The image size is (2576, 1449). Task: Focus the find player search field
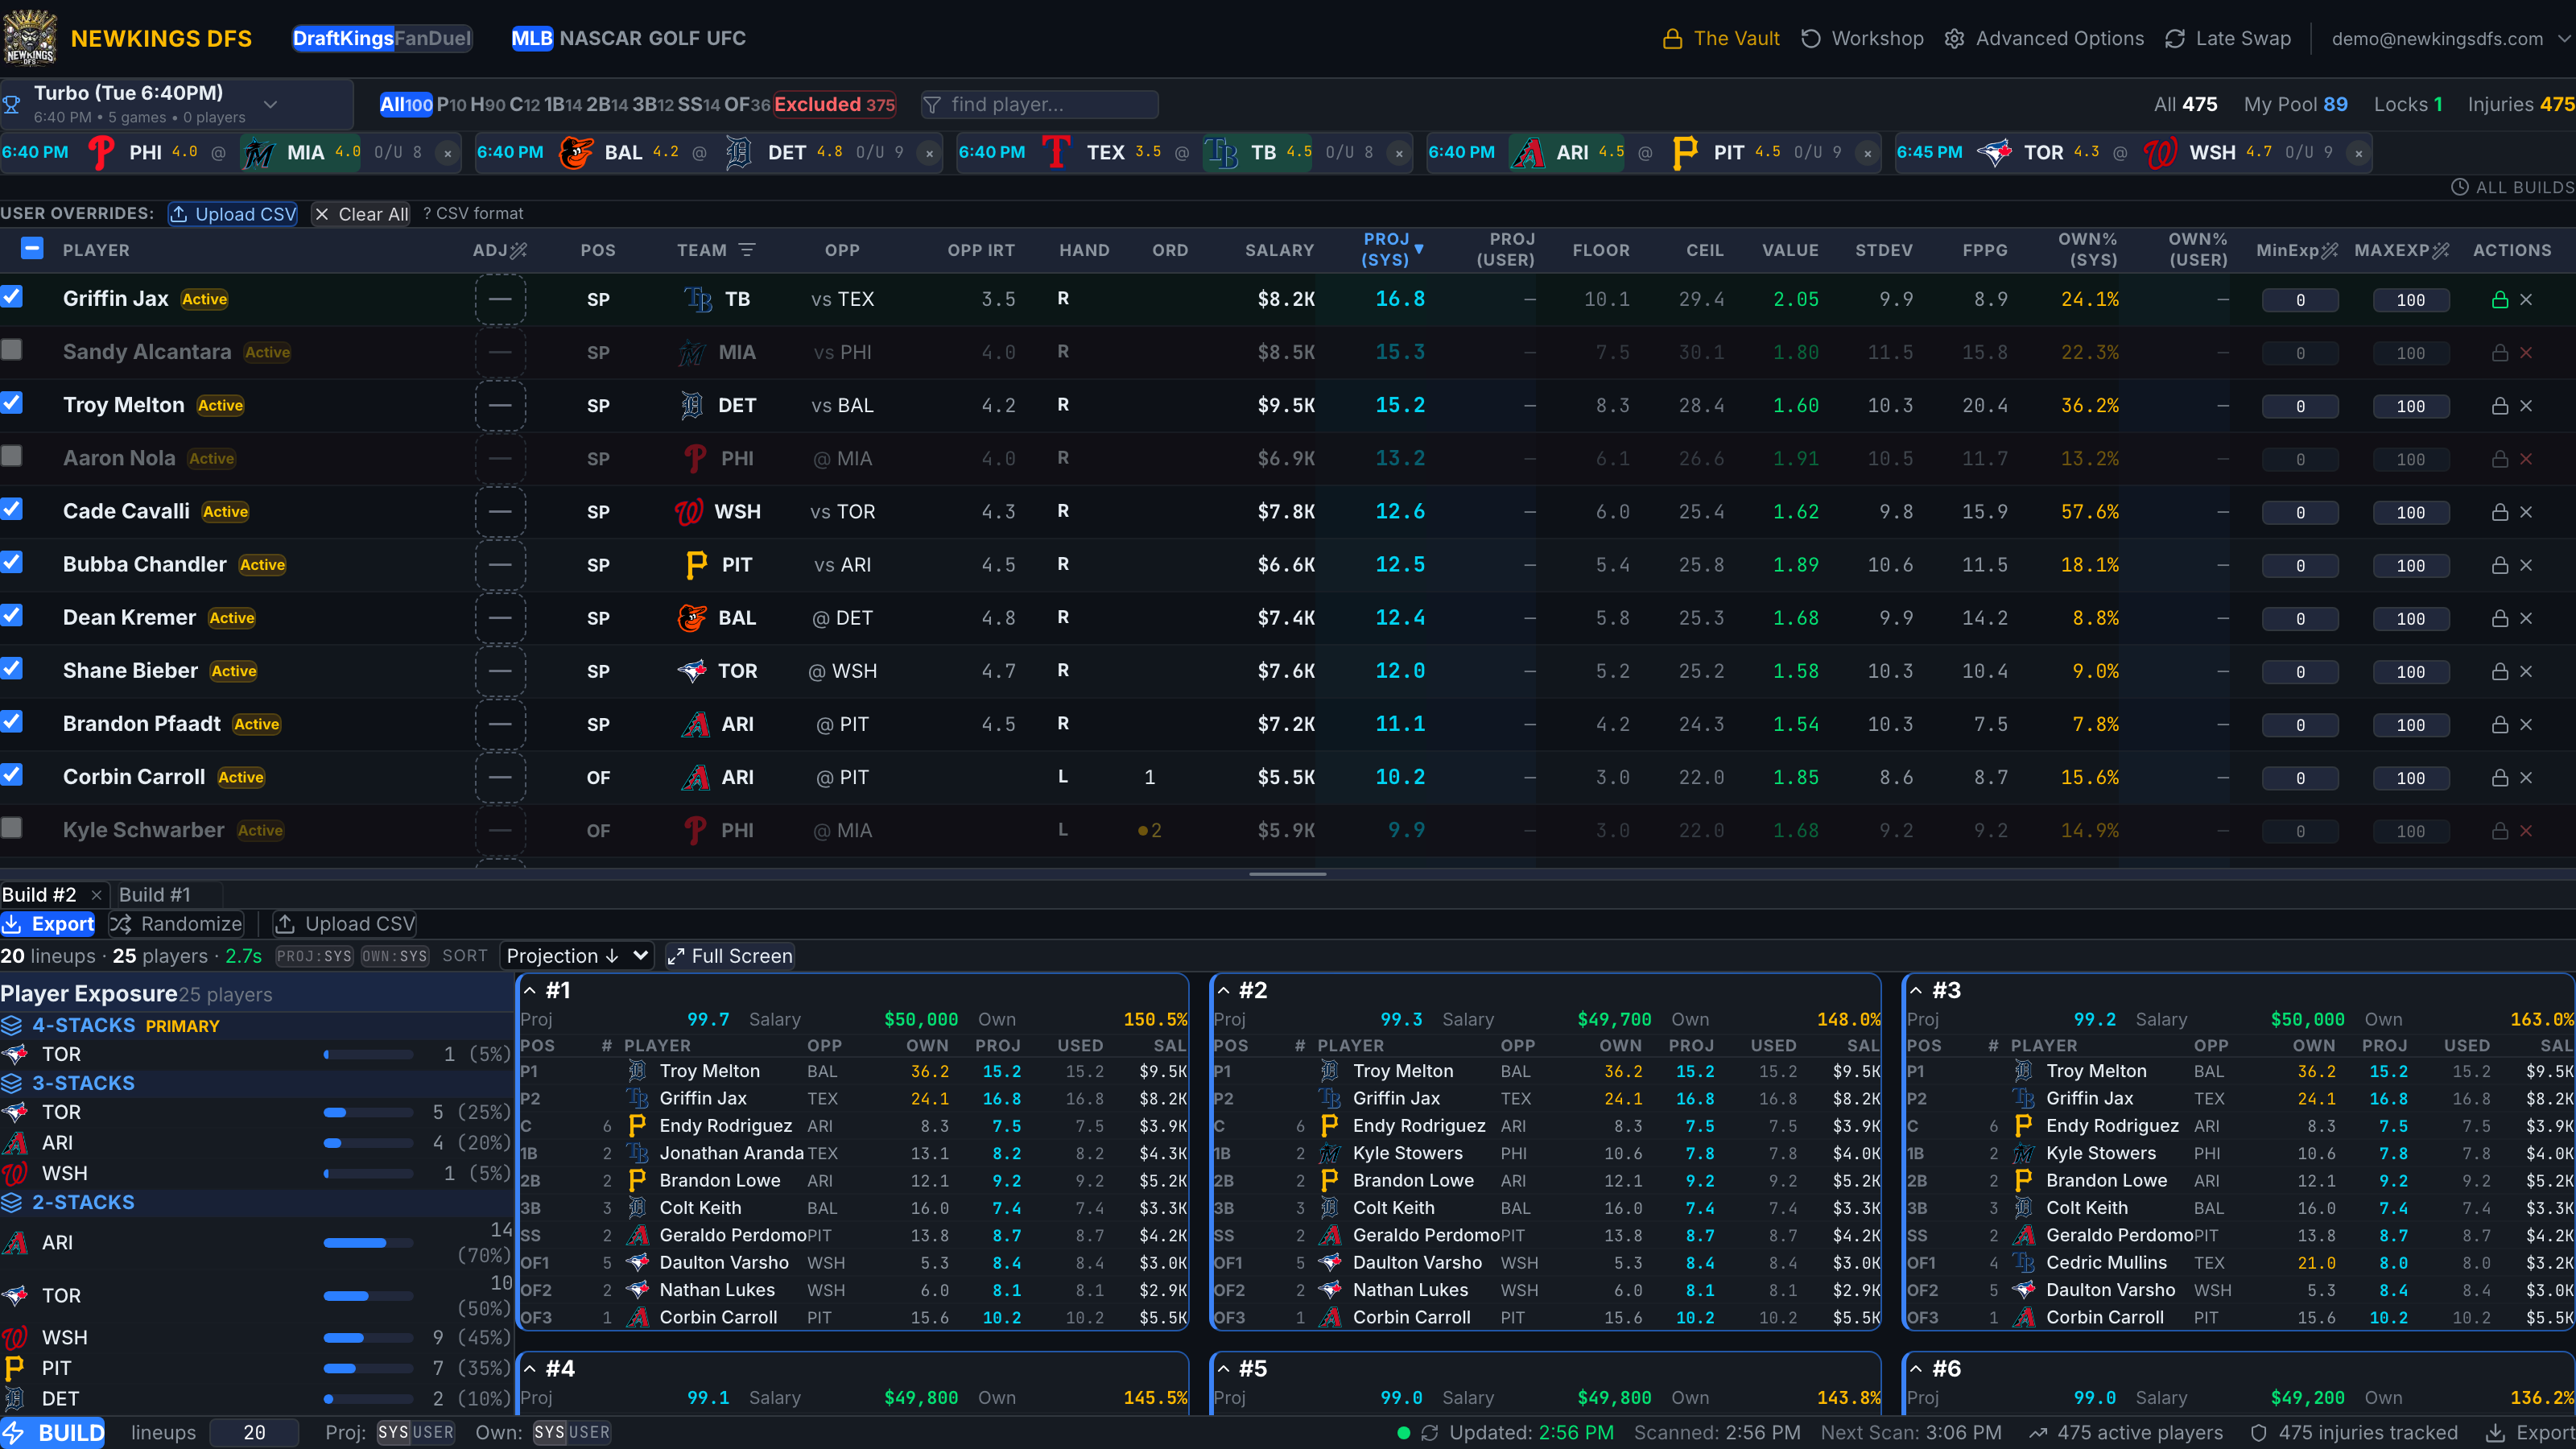1040,105
